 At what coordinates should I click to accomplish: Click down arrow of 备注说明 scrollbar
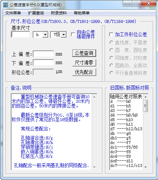(94, 167)
